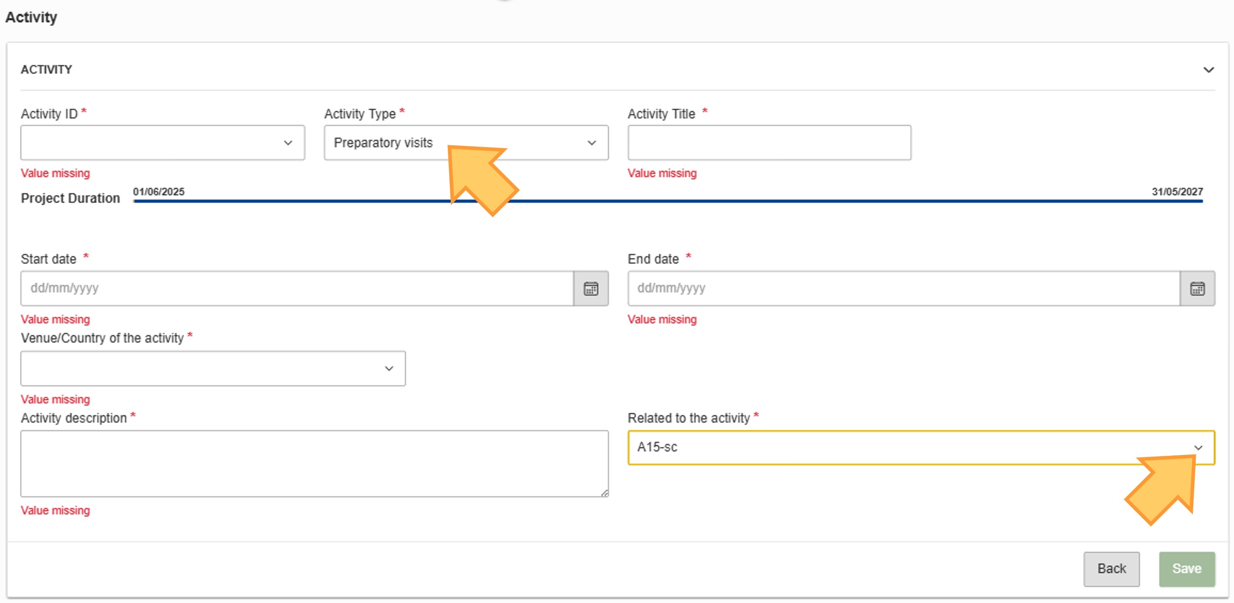Click the Project Duration timeline bar

pyautogui.click(x=668, y=201)
